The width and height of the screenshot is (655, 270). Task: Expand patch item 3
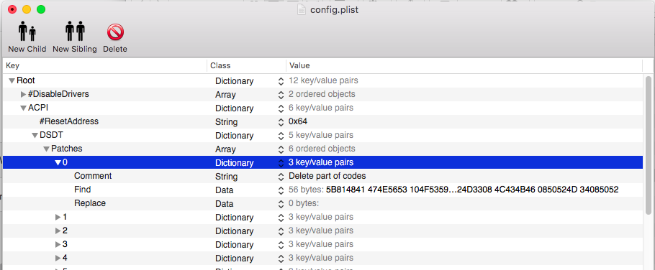click(x=58, y=245)
